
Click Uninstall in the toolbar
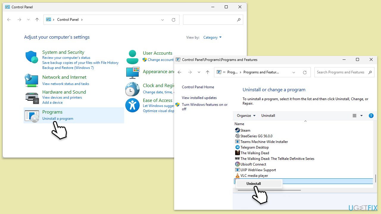(268, 116)
